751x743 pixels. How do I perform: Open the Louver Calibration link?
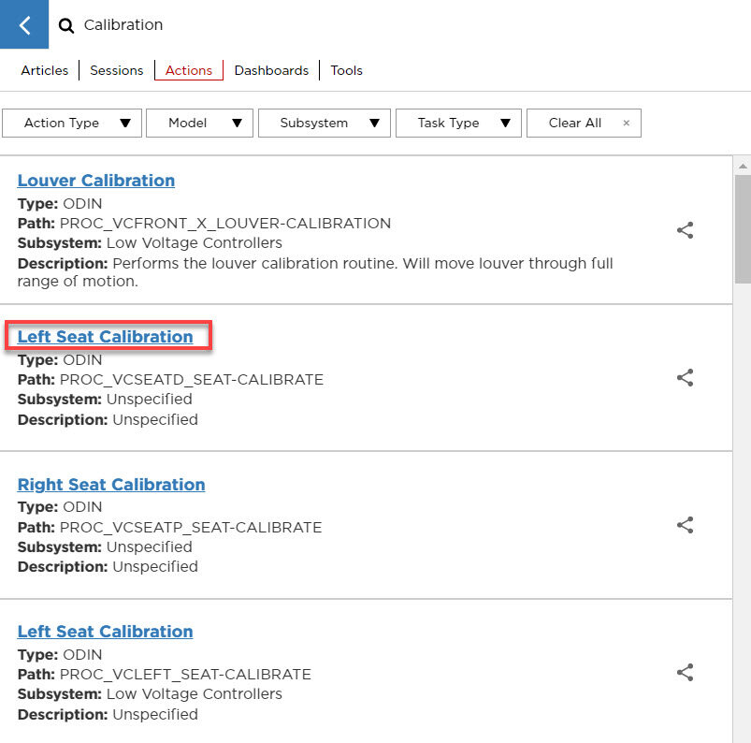point(96,181)
